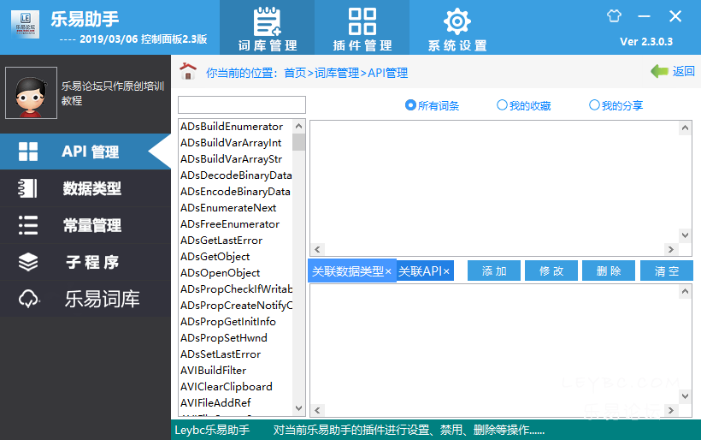This screenshot has height=440, width=701.
Task: Click the API search input box
Action: click(x=241, y=105)
